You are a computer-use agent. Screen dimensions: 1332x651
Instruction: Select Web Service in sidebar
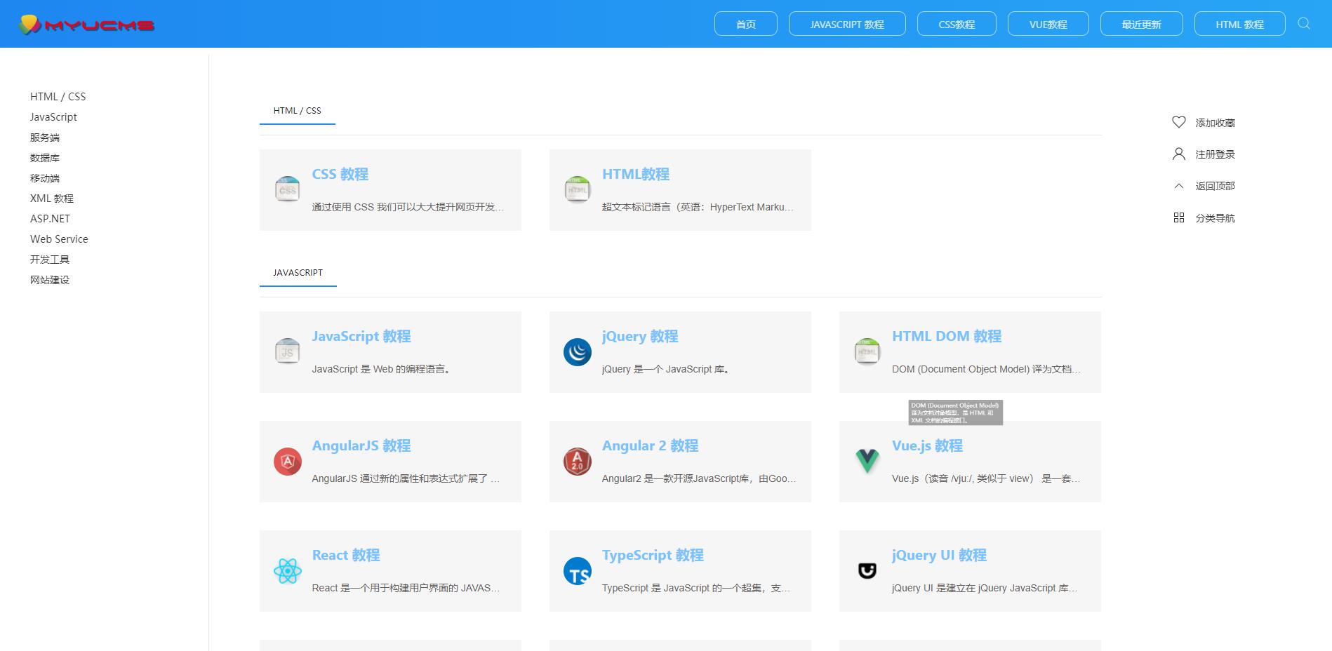59,239
